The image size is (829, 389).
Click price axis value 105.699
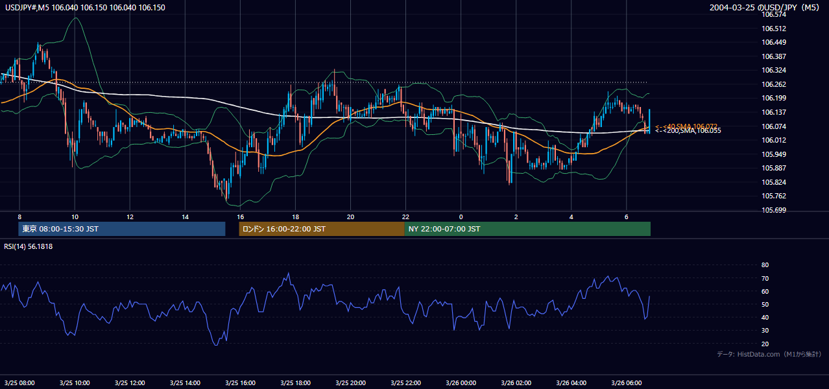[x=775, y=210]
